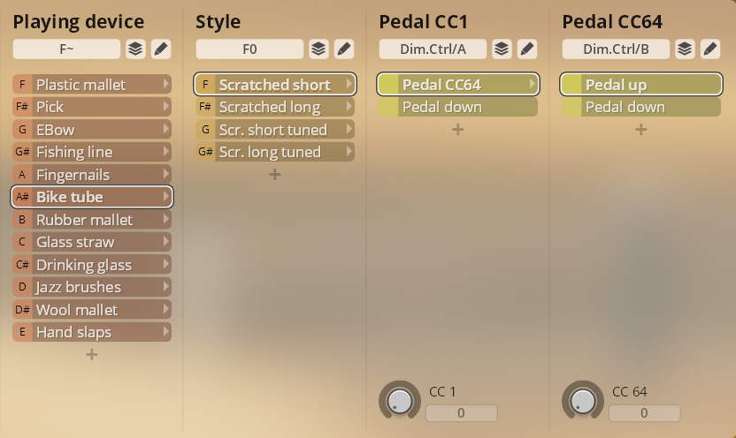Choose the Scr. short tuned style
The width and height of the screenshot is (736, 438).
coord(275,130)
